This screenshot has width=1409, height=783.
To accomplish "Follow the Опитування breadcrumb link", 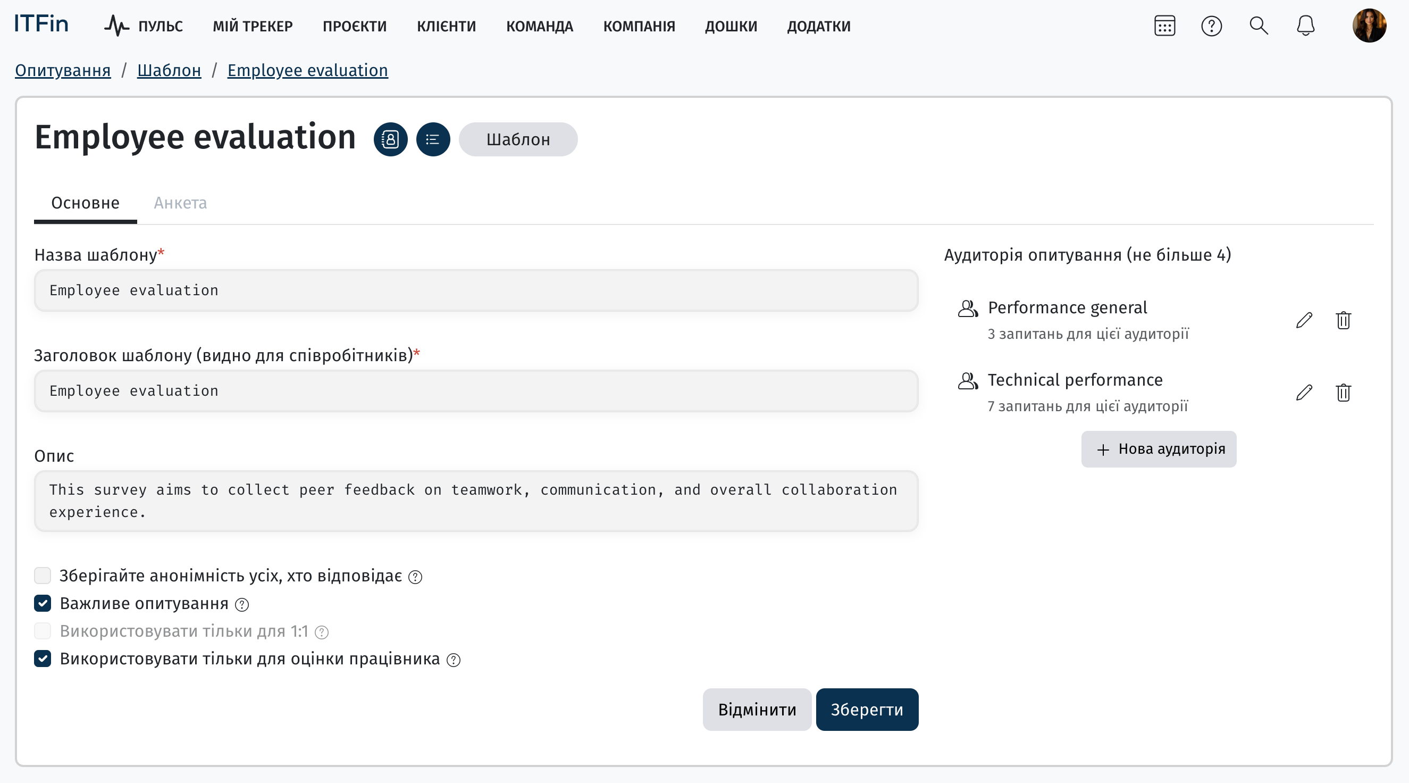I will click(x=63, y=71).
